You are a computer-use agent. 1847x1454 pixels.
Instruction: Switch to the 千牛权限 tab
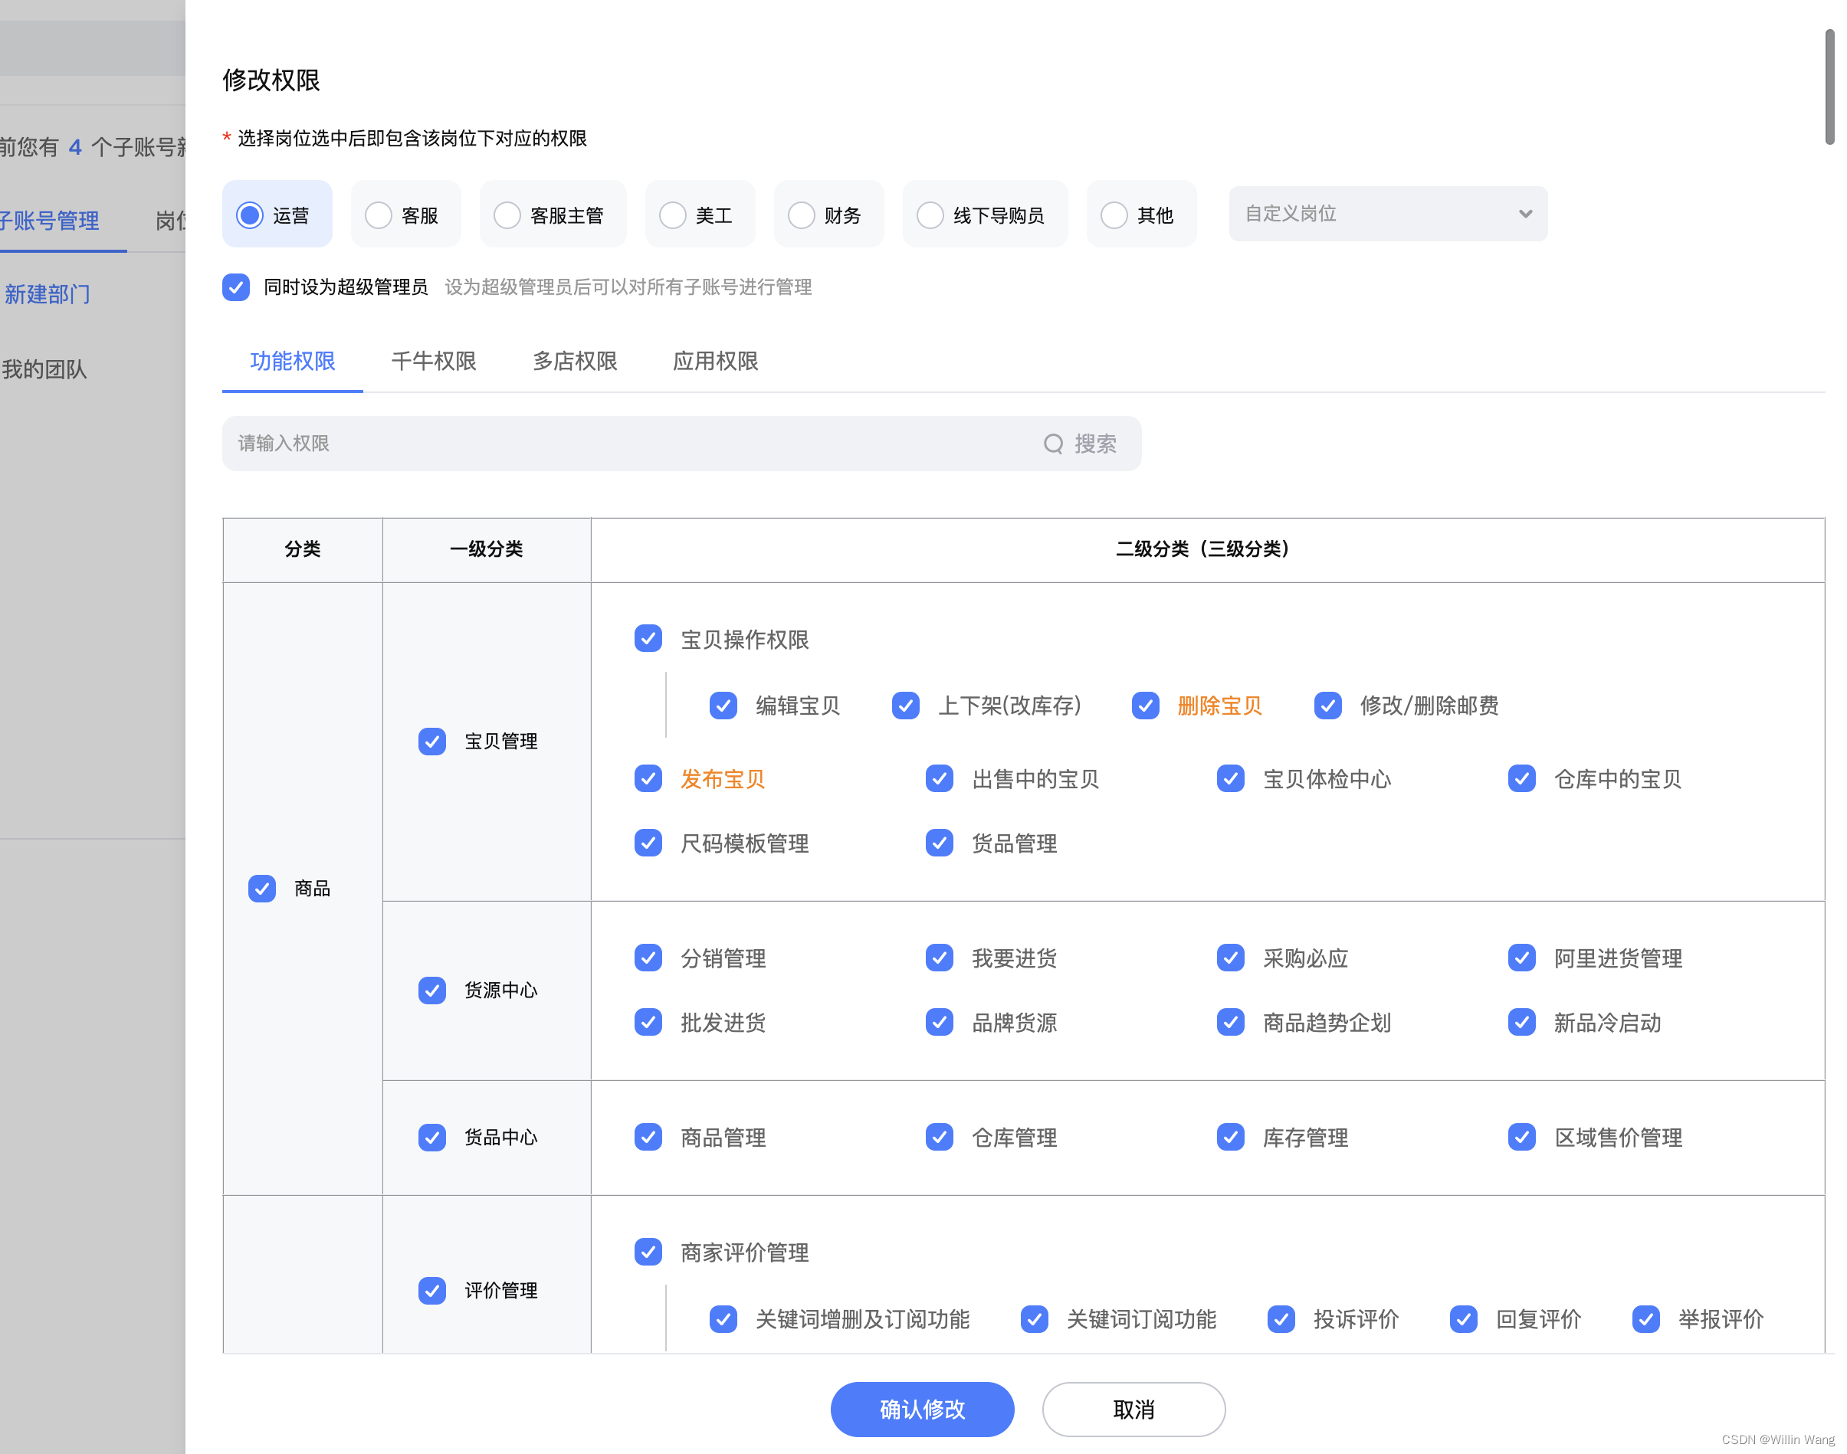coord(434,361)
